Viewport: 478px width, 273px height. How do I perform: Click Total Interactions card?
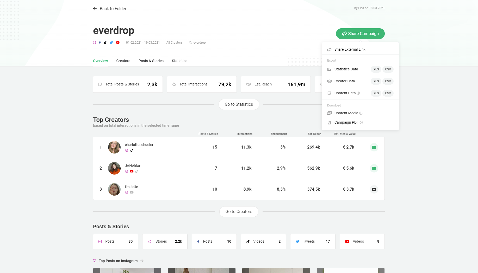202,84
